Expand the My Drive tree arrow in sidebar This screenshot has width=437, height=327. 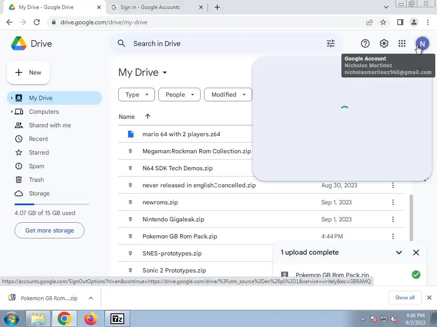12,98
